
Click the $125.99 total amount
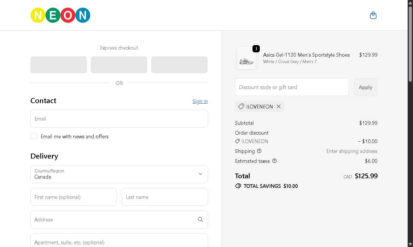pyautogui.click(x=366, y=176)
